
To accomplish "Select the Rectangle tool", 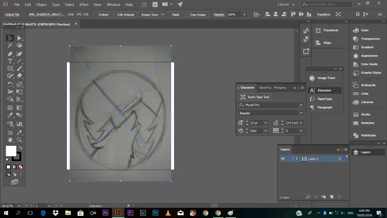I will tap(10, 69).
